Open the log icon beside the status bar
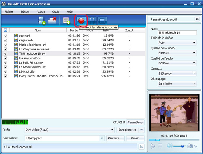Image resolution: width=203 pixels, height=154 pixels. pyautogui.click(x=141, y=147)
